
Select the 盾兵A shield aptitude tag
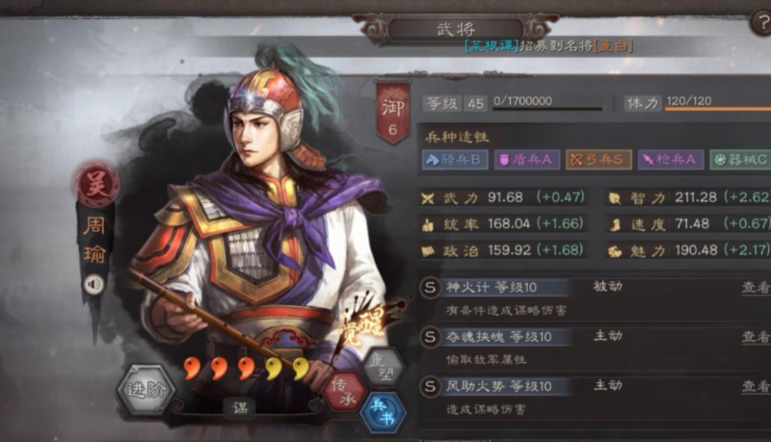pos(526,160)
